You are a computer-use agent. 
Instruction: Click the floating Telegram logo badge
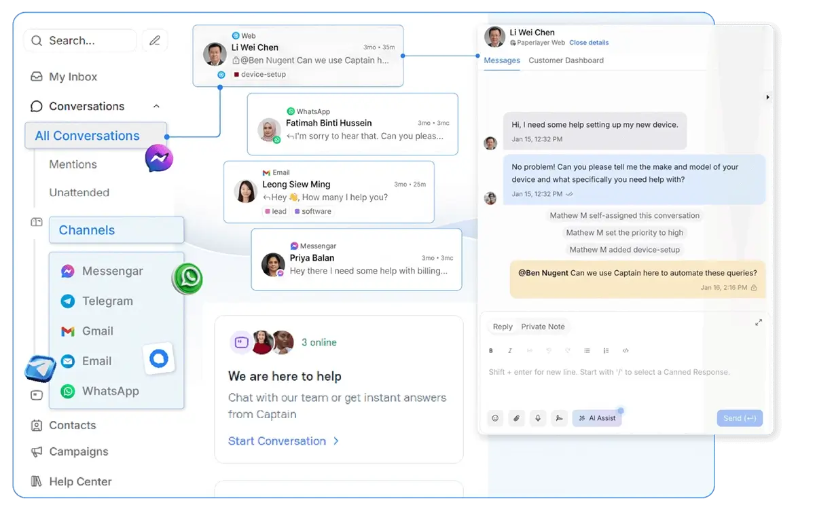pyautogui.click(x=40, y=369)
